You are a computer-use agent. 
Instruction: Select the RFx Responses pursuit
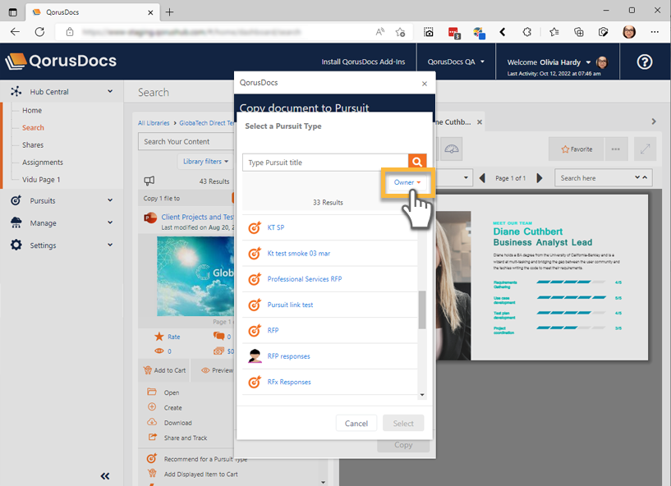[330, 382]
